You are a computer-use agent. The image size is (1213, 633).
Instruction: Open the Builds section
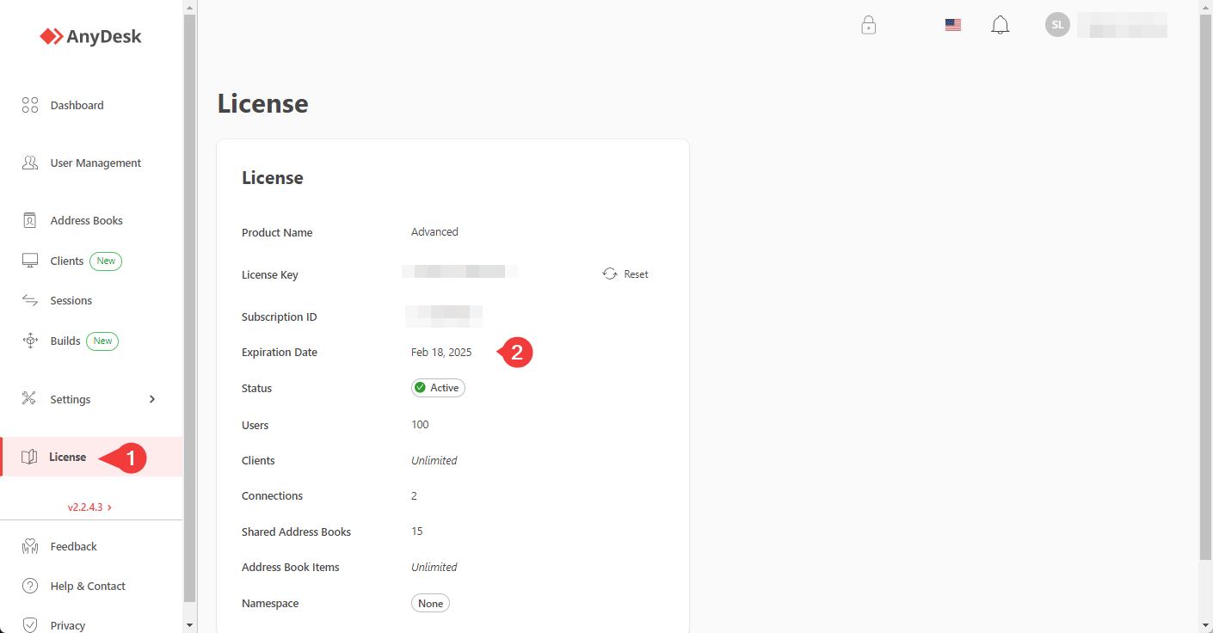click(x=65, y=341)
